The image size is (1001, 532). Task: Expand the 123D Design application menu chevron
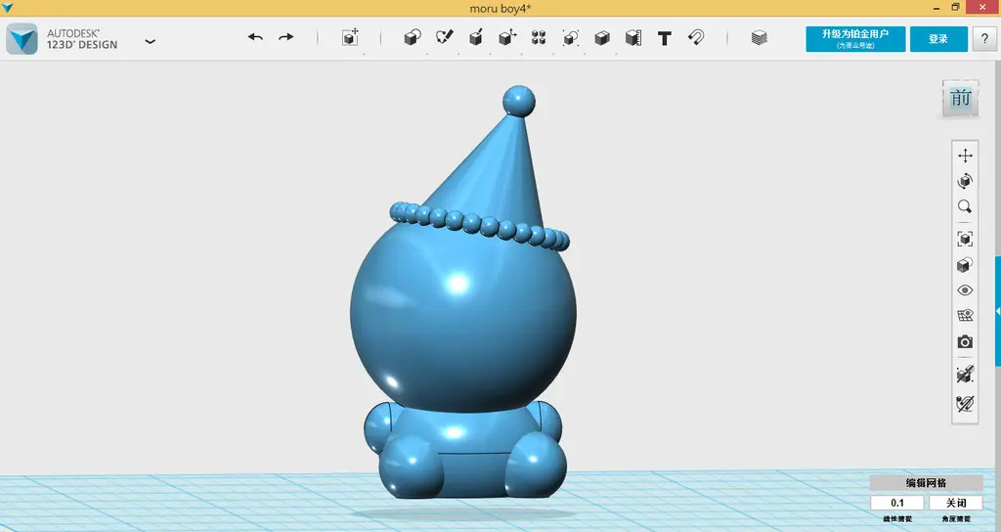pos(150,41)
